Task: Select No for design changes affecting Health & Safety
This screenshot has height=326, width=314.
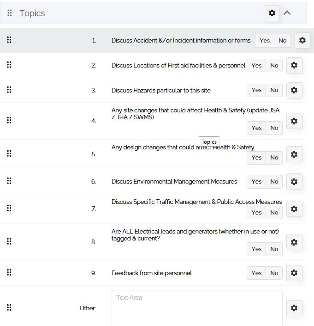Action: tap(274, 158)
